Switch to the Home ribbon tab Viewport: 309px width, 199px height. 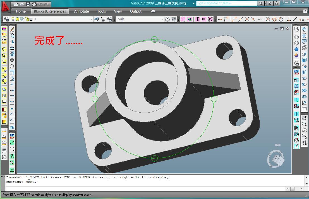[x=21, y=11]
